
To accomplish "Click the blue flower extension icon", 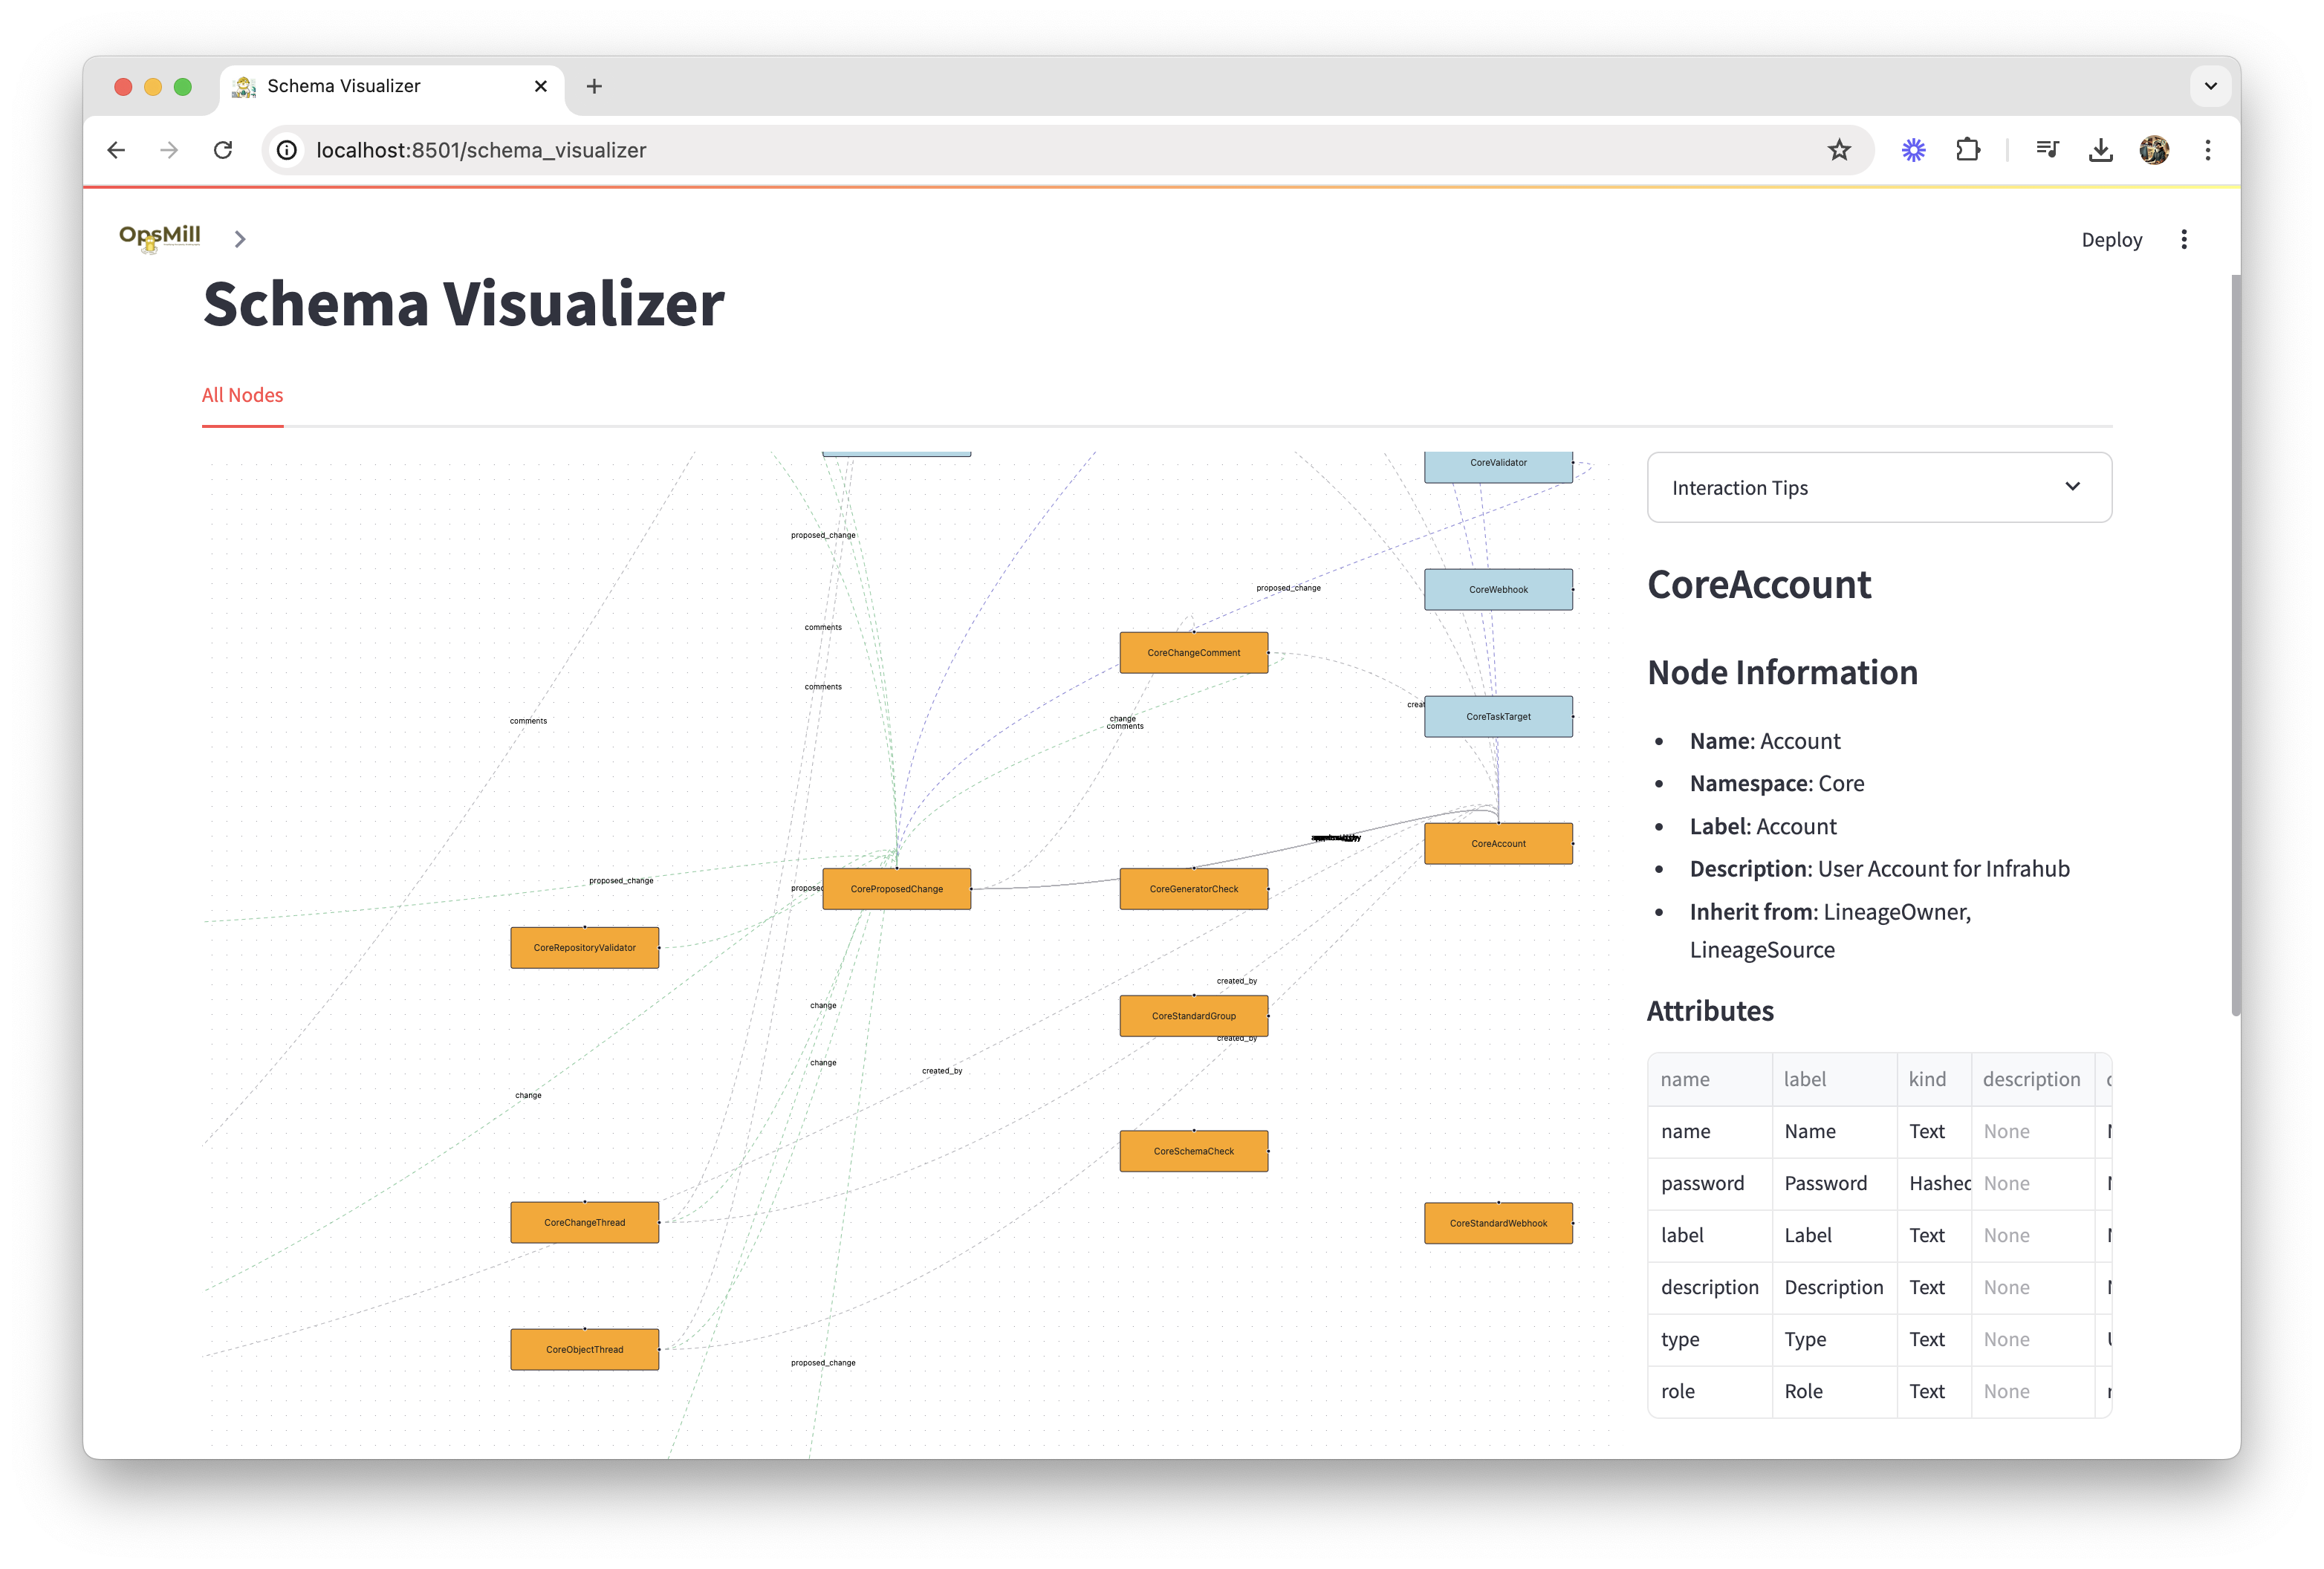I will (x=1913, y=149).
